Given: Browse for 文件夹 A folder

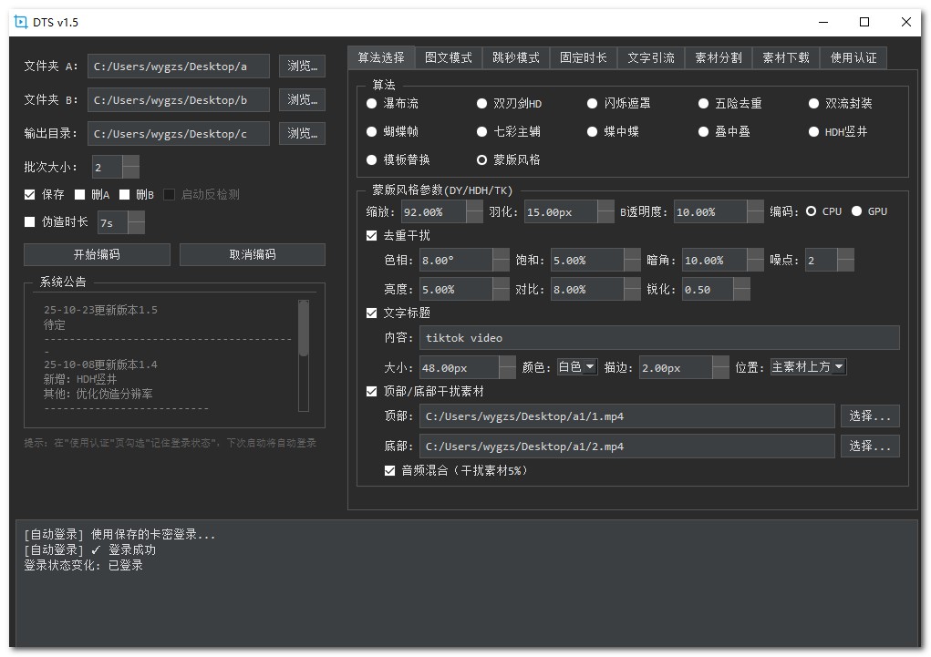Looking at the screenshot, I should [x=302, y=66].
